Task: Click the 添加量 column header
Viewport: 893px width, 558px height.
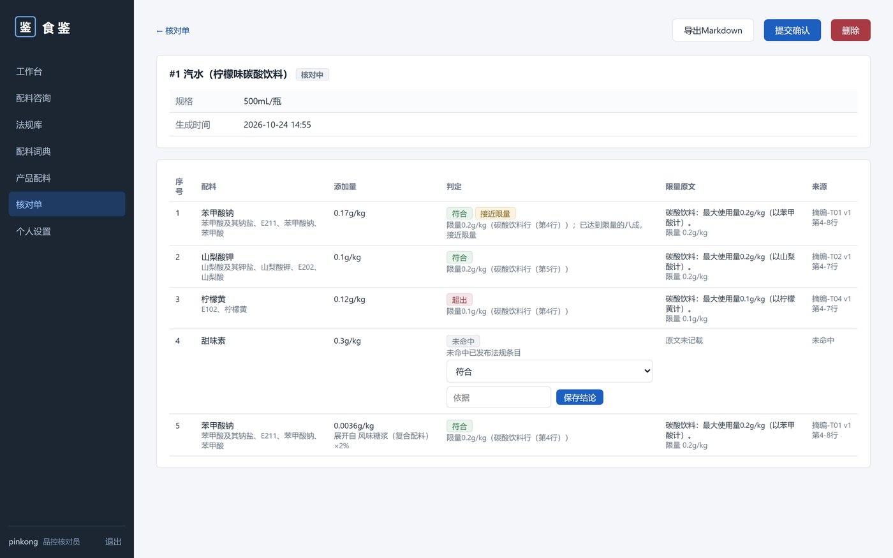Action: point(345,187)
